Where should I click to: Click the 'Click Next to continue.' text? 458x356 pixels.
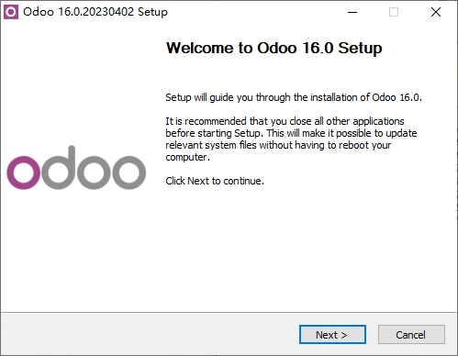pyautogui.click(x=215, y=181)
